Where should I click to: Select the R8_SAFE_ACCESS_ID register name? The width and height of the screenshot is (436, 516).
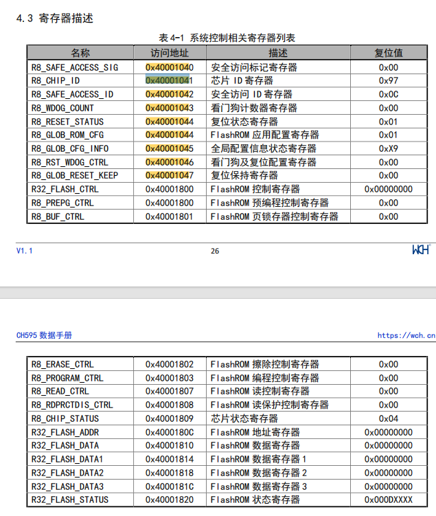(x=72, y=94)
